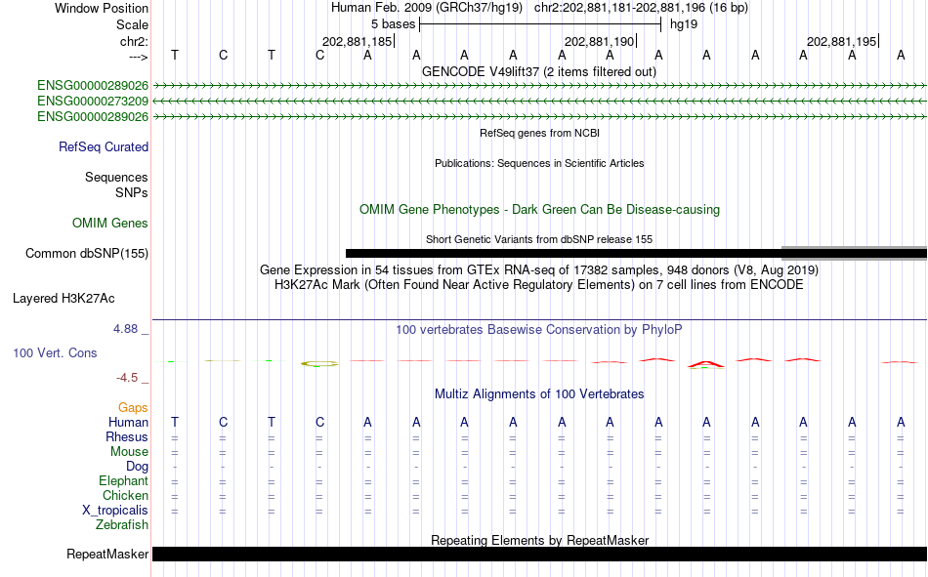928x577 pixels.
Task: Click 'Human Feb. 2009 (GRCh37/hg19)' assembly text
Action: point(427,8)
